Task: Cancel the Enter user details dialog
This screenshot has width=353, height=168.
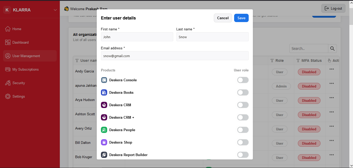Action: click(223, 18)
